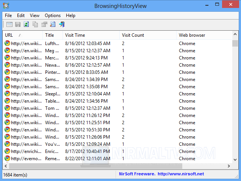The width and height of the screenshot is (241, 181).
Task: Click the vertical scrollbar thumb
Action: [235, 43]
